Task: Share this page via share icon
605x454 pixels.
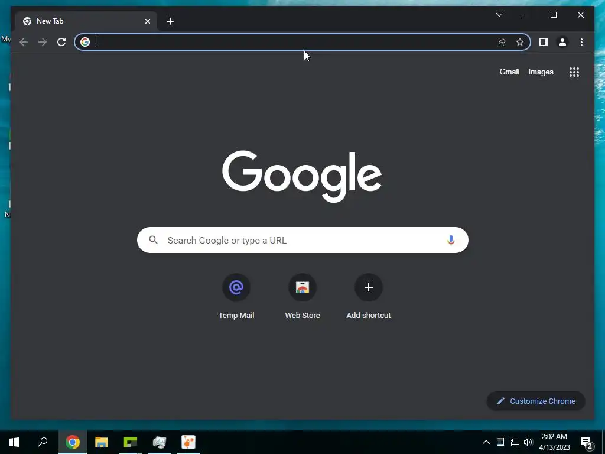Action: coord(501,42)
